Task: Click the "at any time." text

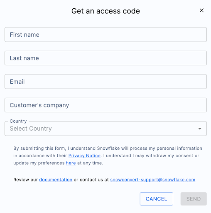Action: click(x=90, y=163)
